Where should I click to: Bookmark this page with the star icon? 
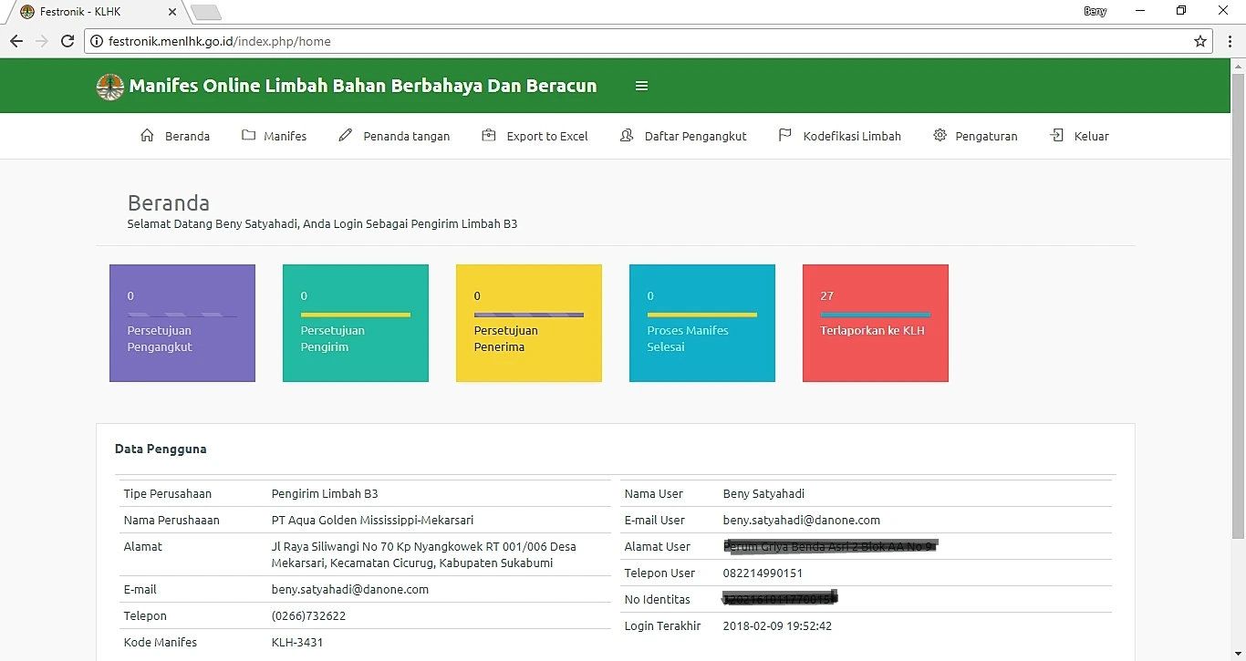[x=1200, y=41]
